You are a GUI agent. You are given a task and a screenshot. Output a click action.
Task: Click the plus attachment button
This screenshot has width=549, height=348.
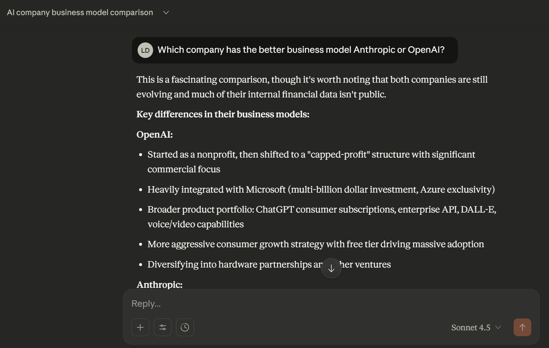[140, 327]
